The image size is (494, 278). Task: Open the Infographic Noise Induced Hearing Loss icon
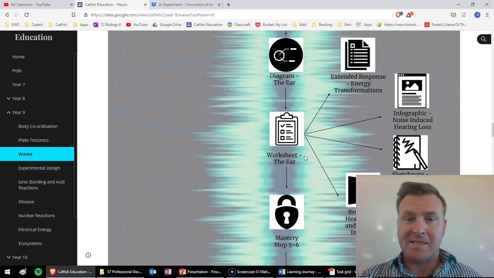coord(412,91)
